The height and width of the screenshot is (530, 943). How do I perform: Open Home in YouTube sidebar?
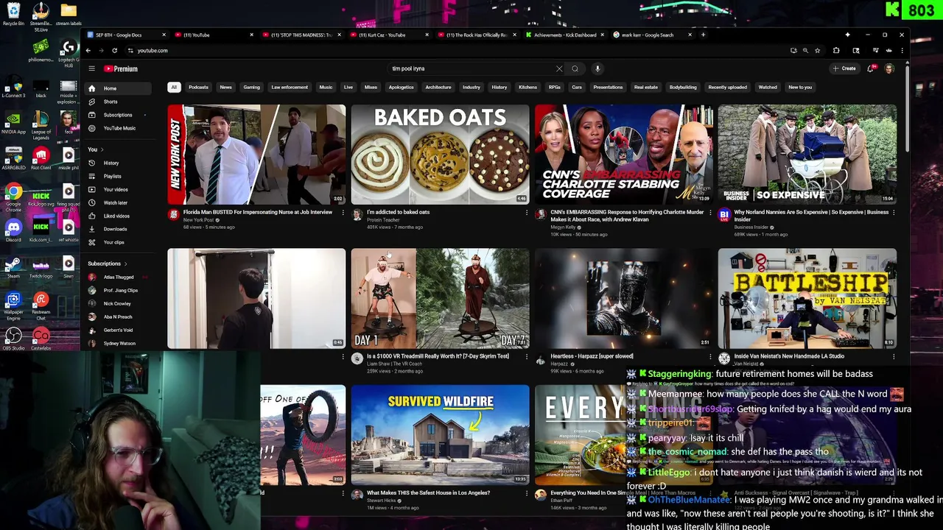tap(119, 88)
